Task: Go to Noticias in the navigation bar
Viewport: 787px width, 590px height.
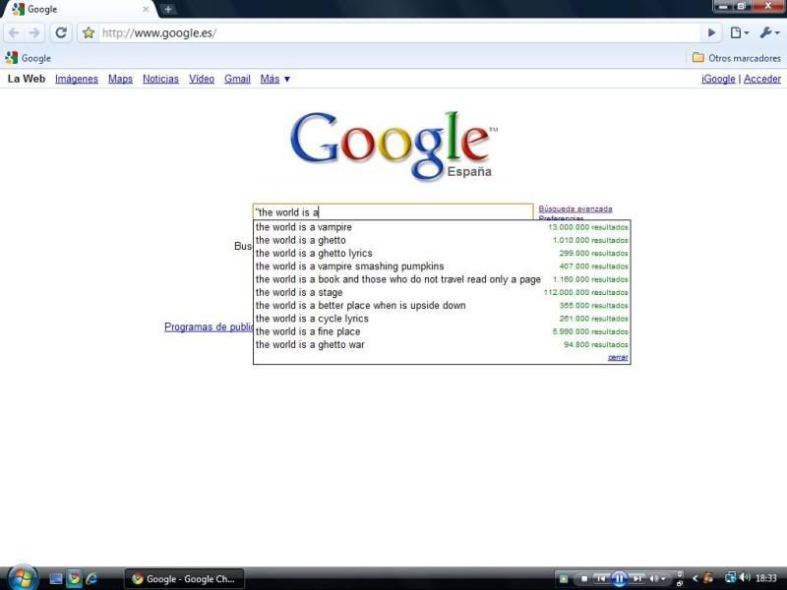Action: point(160,79)
